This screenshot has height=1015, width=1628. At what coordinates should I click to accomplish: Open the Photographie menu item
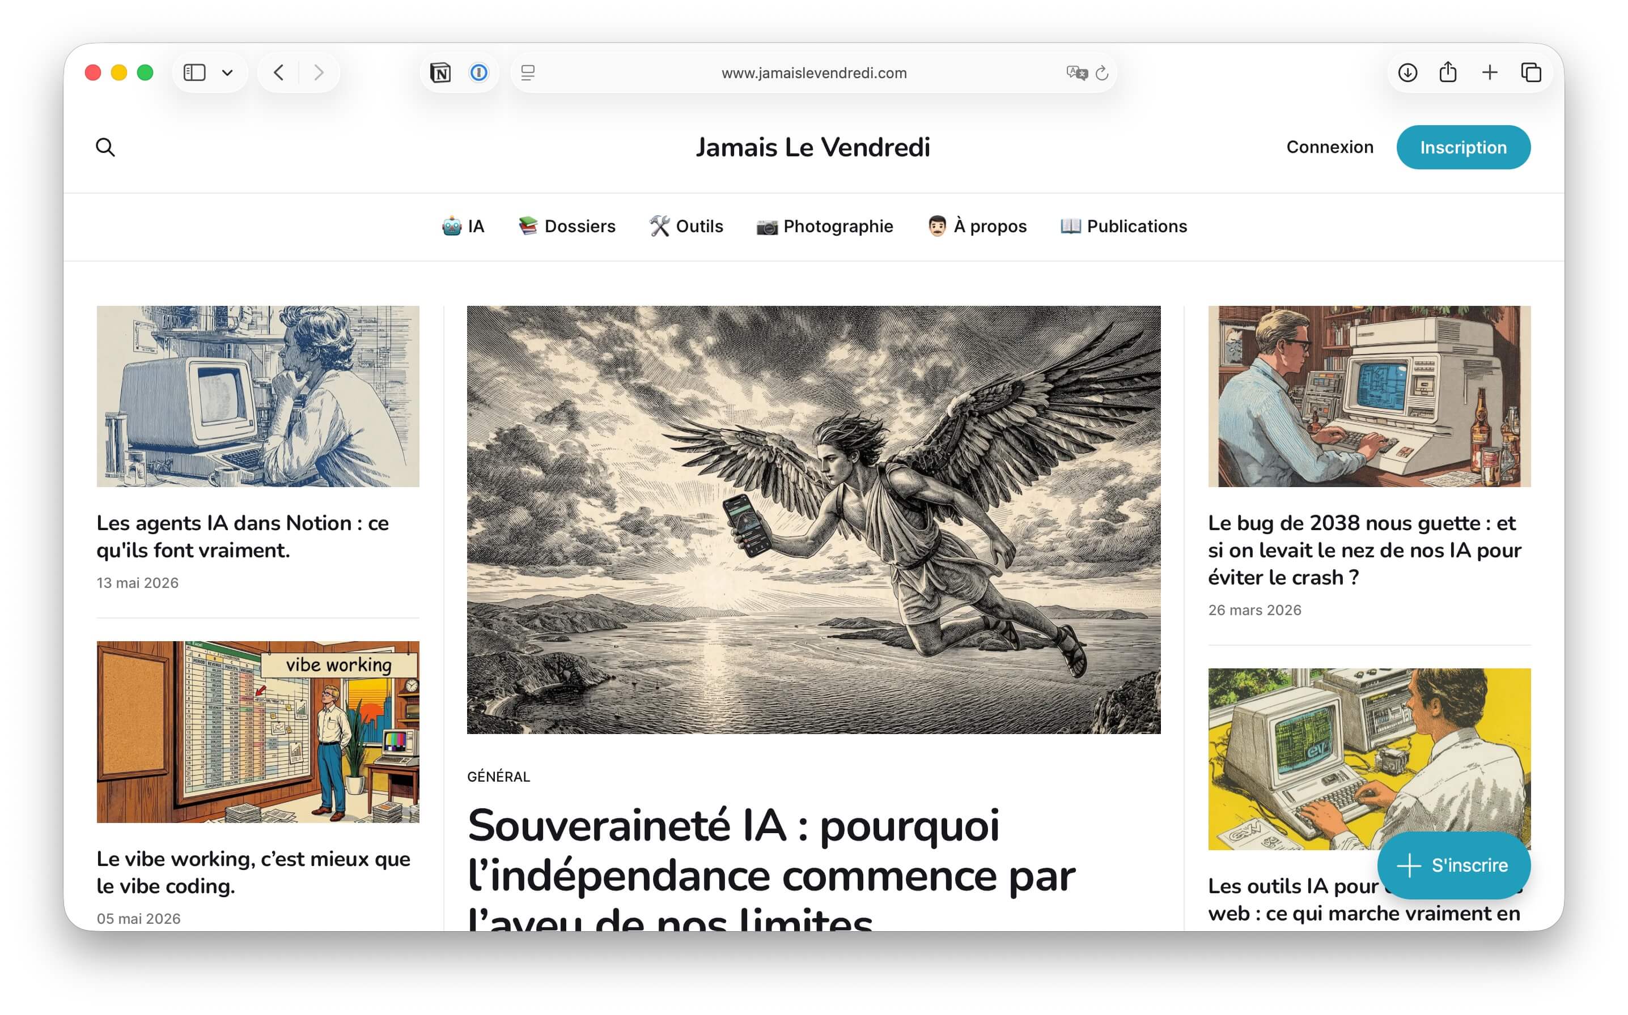point(825,226)
